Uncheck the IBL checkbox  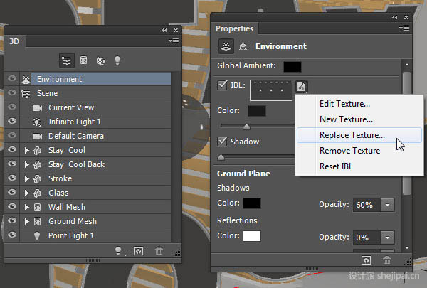click(x=222, y=85)
